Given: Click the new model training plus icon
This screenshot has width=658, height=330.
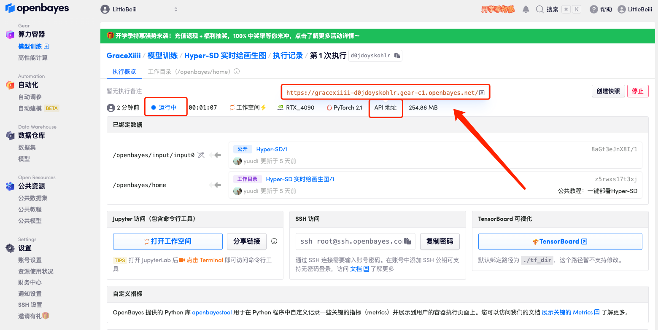Looking at the screenshot, I should tap(47, 46).
